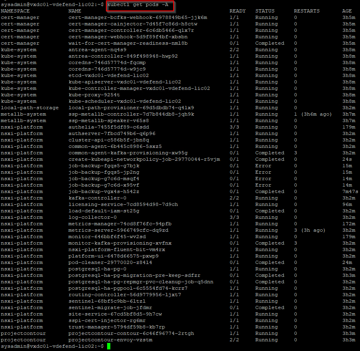
Task: Select pod cert-manager-cainjector-7d45f7c86d-h8ctw
Action: [133, 24]
